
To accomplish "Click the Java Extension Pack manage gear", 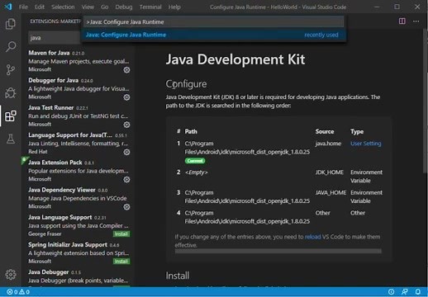I will point(126,180).
